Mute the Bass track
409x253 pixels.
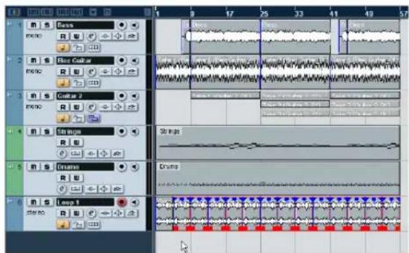(33, 25)
